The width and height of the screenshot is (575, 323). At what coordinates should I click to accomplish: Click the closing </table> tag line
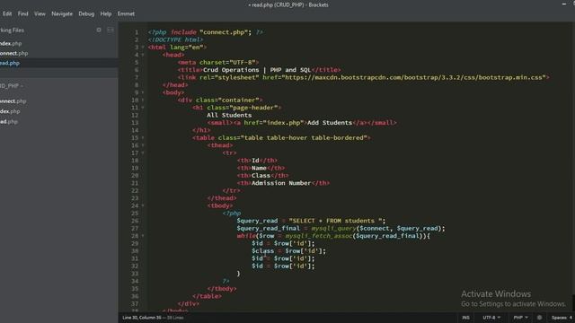coord(207,296)
